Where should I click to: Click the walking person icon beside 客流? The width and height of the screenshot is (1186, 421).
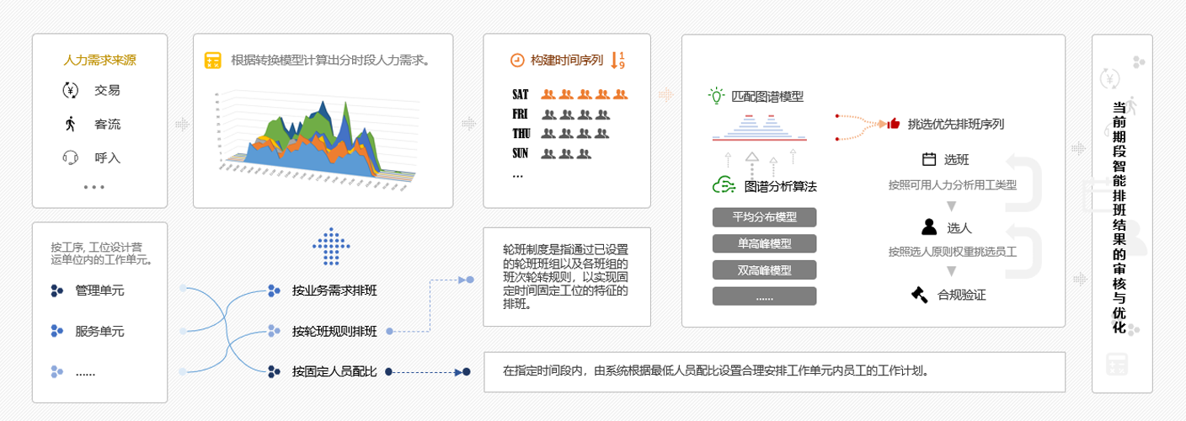71,124
